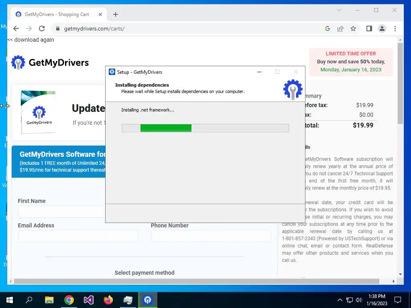Expand the Chrome tab search chevron
This screenshot has height=308, width=411.
339,10
